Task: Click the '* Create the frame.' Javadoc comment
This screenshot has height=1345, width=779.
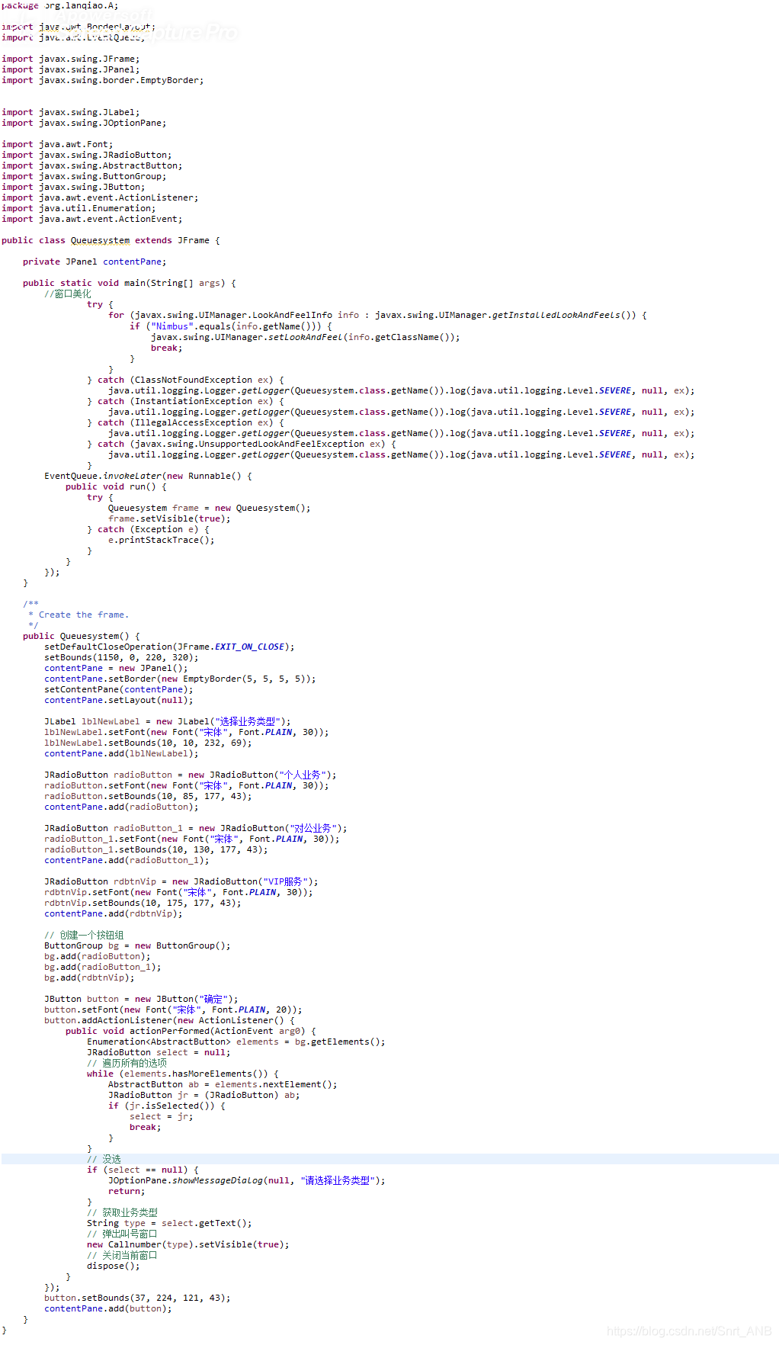Action: click(x=79, y=615)
